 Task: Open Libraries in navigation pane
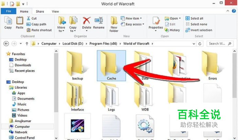[18, 87]
